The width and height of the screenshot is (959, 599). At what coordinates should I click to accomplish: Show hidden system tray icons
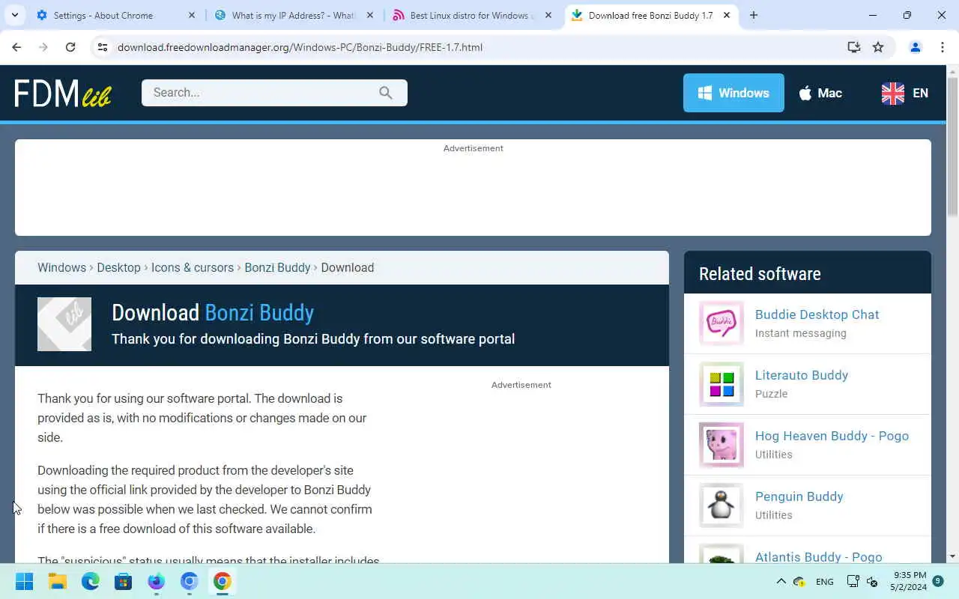pos(781,581)
